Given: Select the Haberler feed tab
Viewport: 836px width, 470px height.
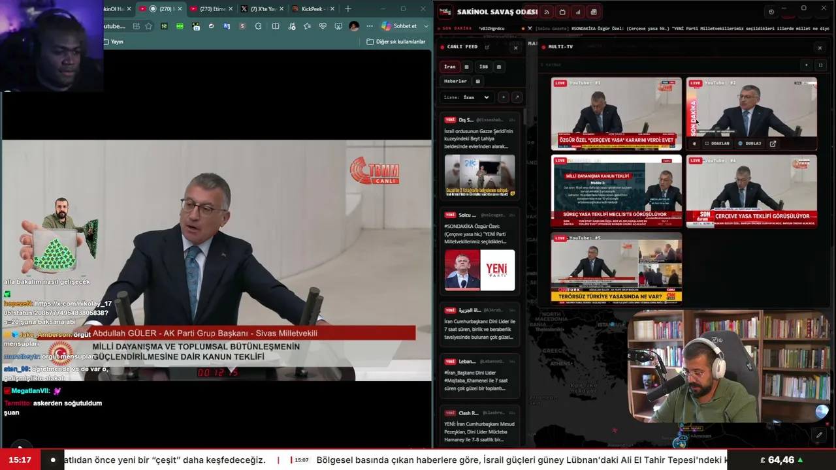Looking at the screenshot, I should pyautogui.click(x=455, y=82).
